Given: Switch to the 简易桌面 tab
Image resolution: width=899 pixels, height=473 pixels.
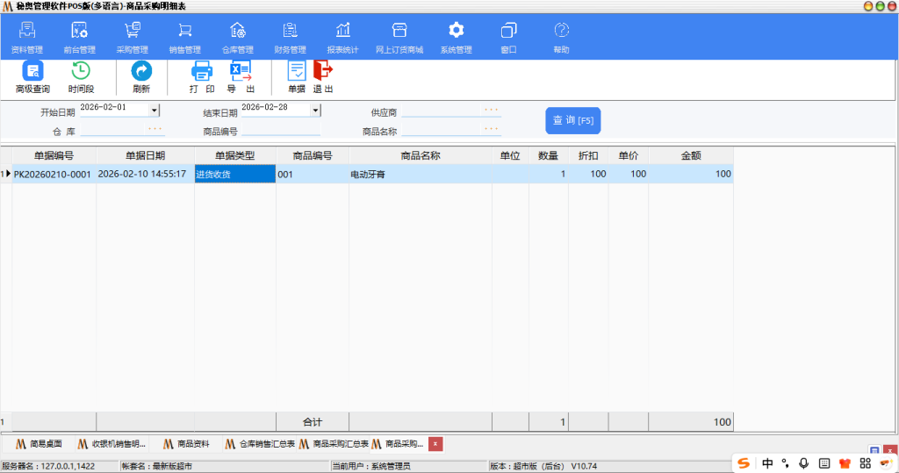Looking at the screenshot, I should (40, 444).
